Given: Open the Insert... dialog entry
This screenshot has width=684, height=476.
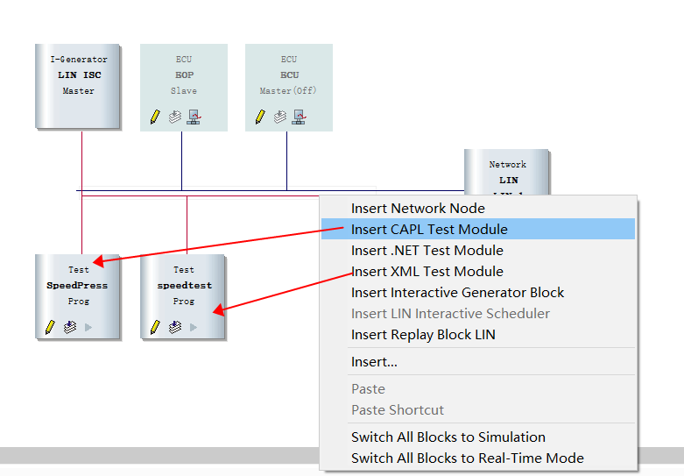Looking at the screenshot, I should (478, 361).
